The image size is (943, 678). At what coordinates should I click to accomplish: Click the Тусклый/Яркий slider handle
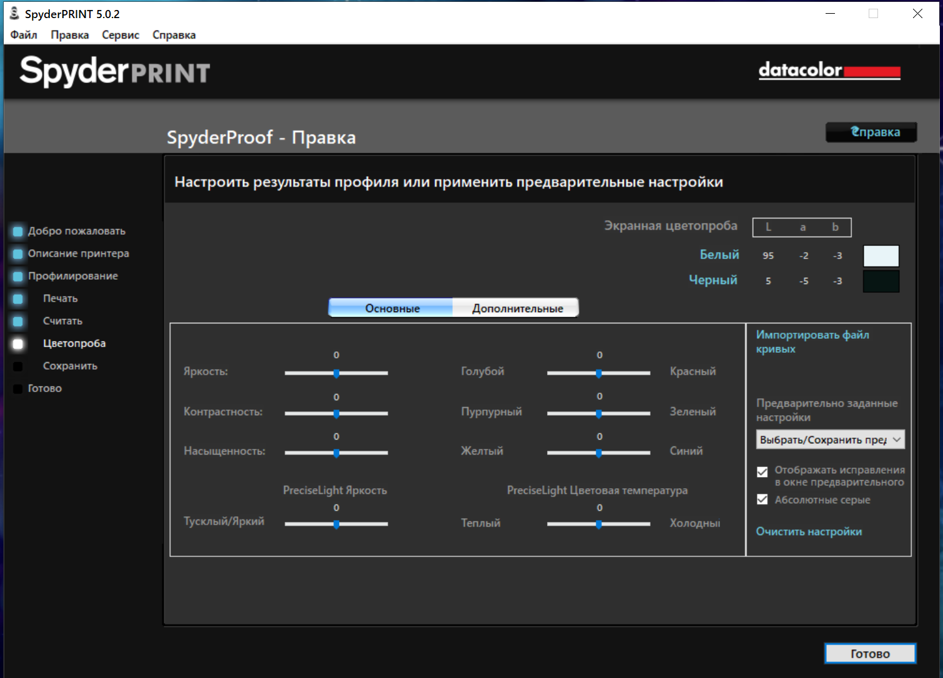point(337,524)
